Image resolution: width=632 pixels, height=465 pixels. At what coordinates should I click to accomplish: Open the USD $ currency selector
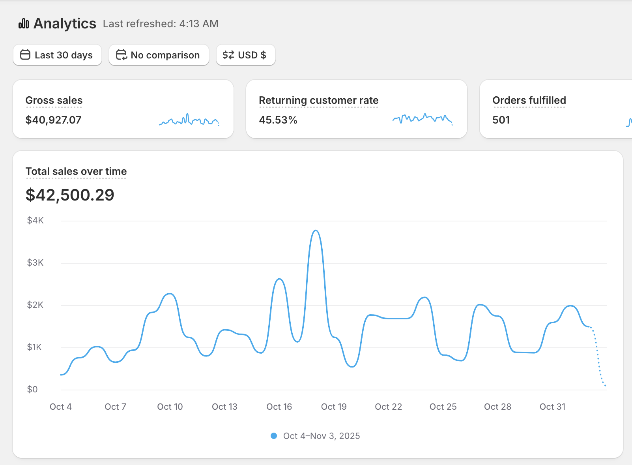pos(245,55)
